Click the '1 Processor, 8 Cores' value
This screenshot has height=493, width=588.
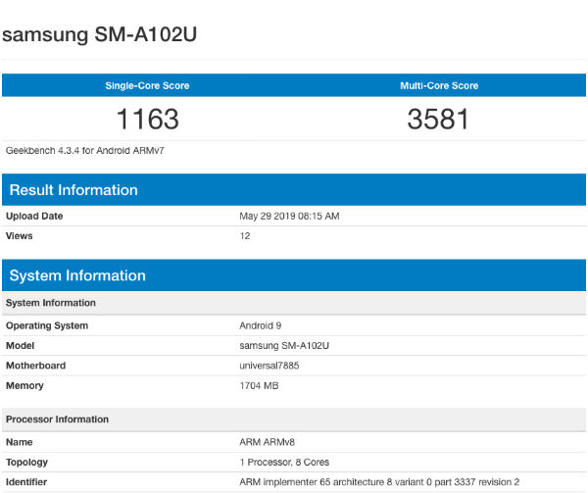tap(284, 463)
